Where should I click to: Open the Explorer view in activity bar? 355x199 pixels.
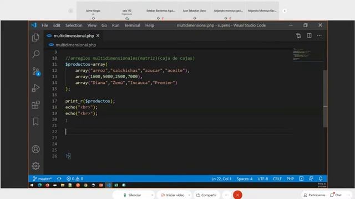tap(35, 38)
